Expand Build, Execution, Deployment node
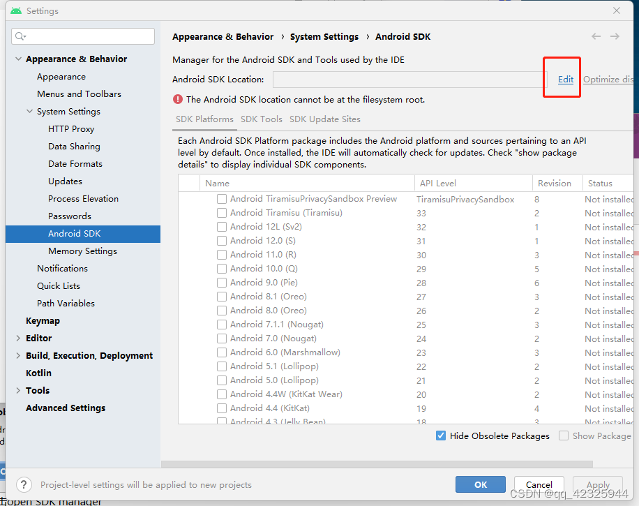Image resolution: width=639 pixels, height=506 pixels. 18,355
